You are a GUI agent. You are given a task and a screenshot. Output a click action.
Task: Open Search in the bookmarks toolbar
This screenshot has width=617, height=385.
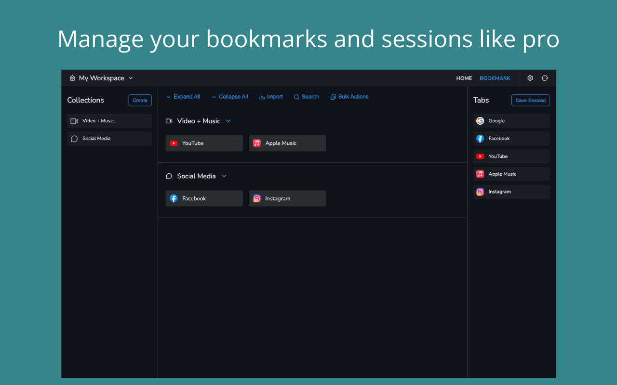307,97
